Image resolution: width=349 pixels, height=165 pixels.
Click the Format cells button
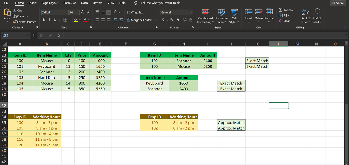[269, 16]
